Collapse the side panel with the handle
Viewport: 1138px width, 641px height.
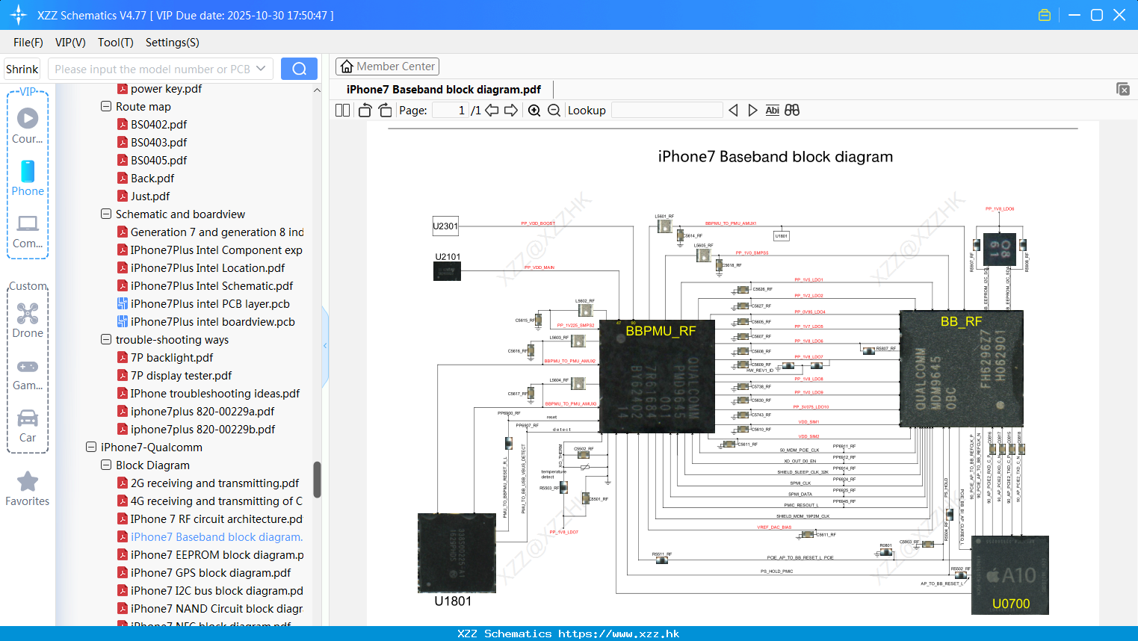coord(325,346)
